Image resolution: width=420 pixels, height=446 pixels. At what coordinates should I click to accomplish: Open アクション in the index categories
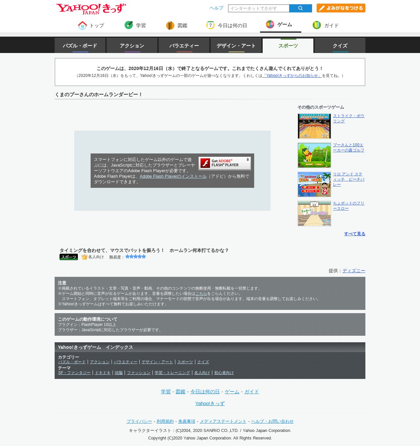pos(100,362)
